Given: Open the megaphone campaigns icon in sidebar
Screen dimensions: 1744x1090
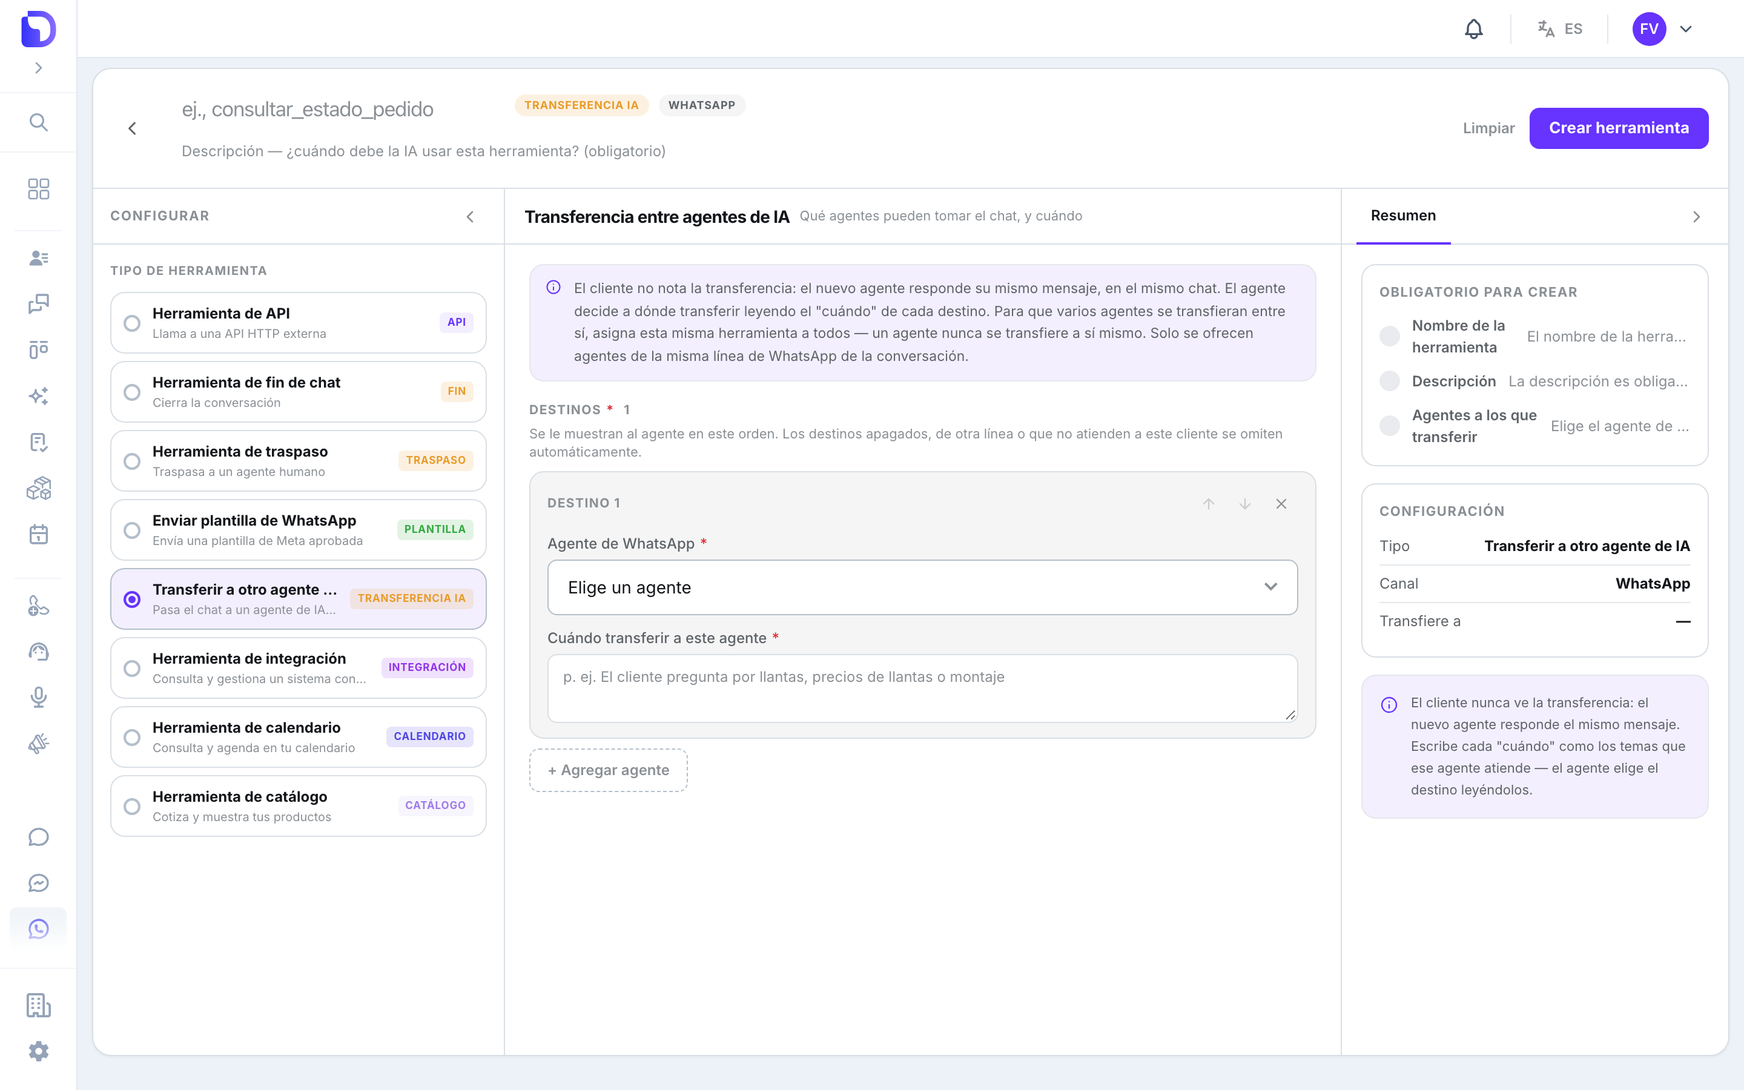Looking at the screenshot, I should coord(38,743).
